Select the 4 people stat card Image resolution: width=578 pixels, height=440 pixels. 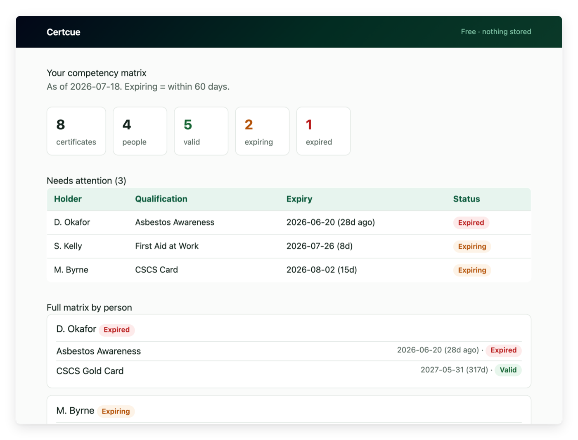click(x=140, y=131)
